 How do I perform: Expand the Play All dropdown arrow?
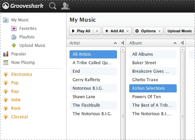pos(97,31)
